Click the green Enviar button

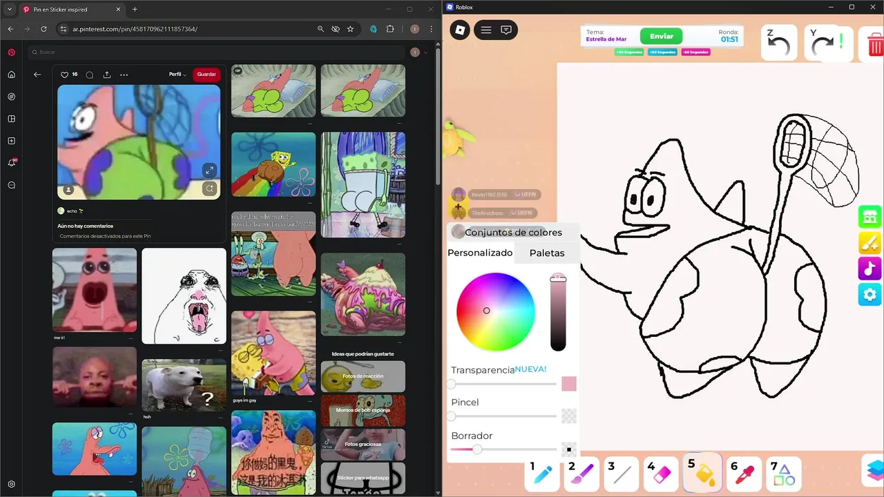(x=661, y=37)
